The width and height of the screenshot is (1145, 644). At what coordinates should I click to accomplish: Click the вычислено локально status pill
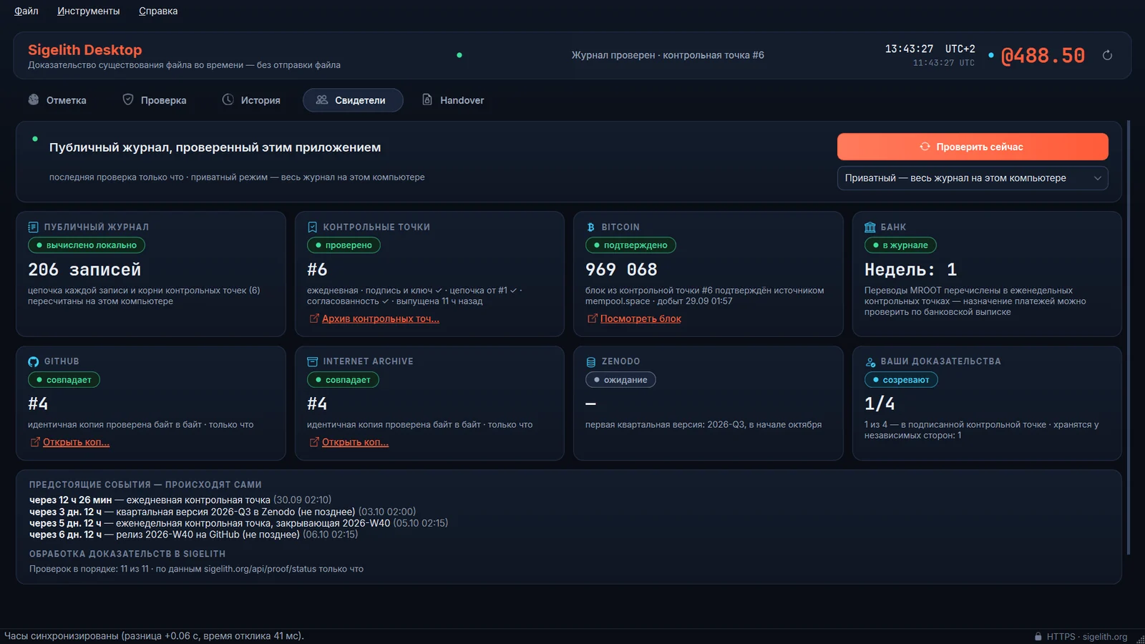[87, 245]
